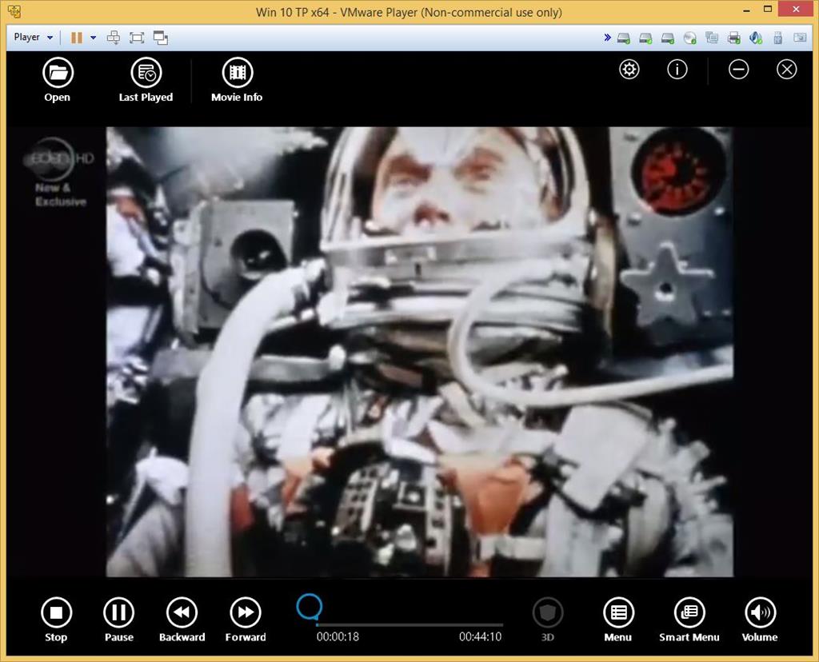Open the VMware window system menu icon
Viewport: 819px width, 662px height.
tap(14, 11)
